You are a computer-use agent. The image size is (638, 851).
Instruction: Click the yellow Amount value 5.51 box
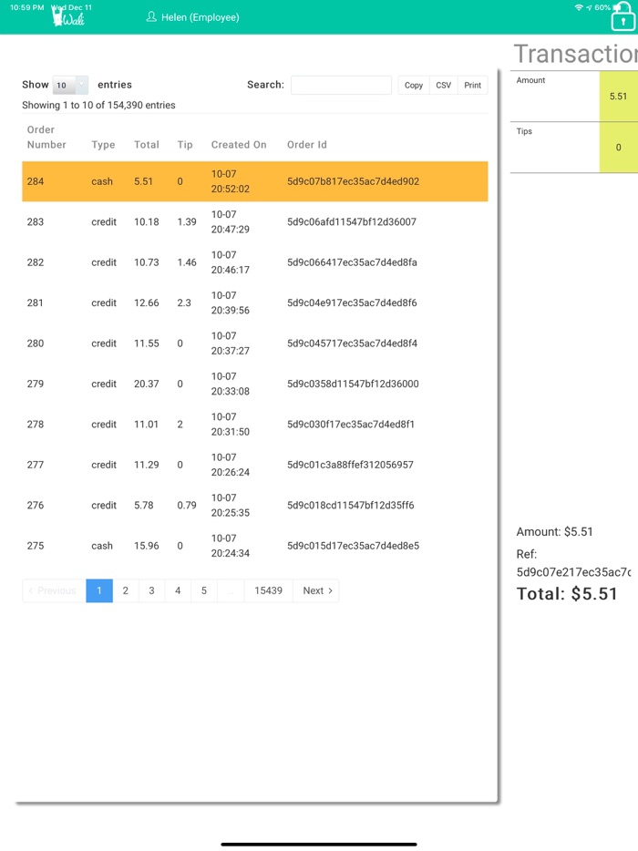[x=619, y=96]
